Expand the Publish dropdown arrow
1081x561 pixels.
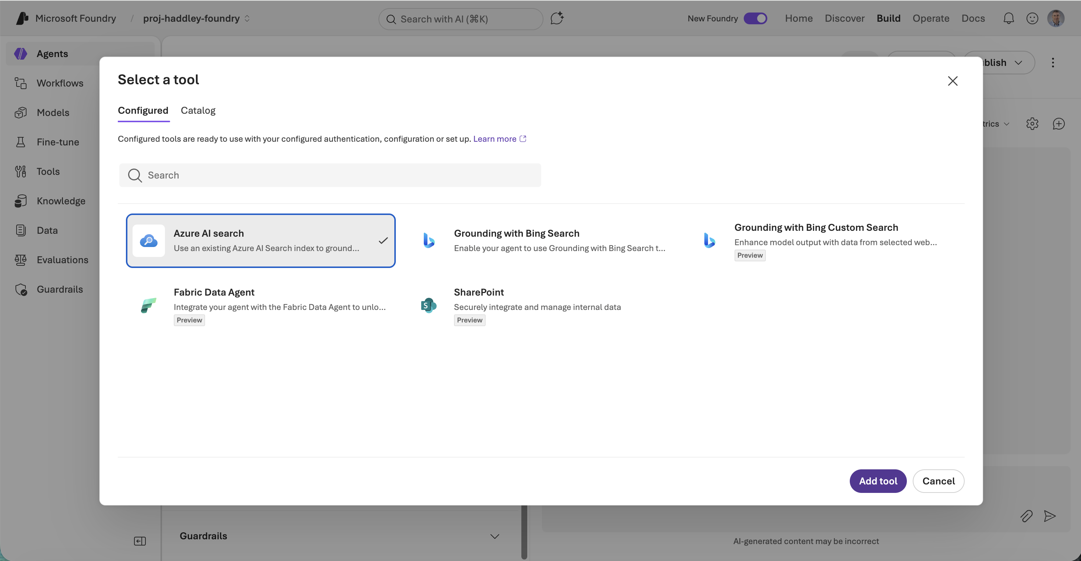point(1019,63)
